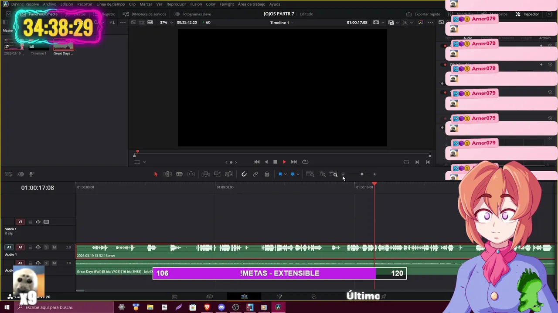Click the red Play button
The image size is (558, 313).
click(284, 162)
